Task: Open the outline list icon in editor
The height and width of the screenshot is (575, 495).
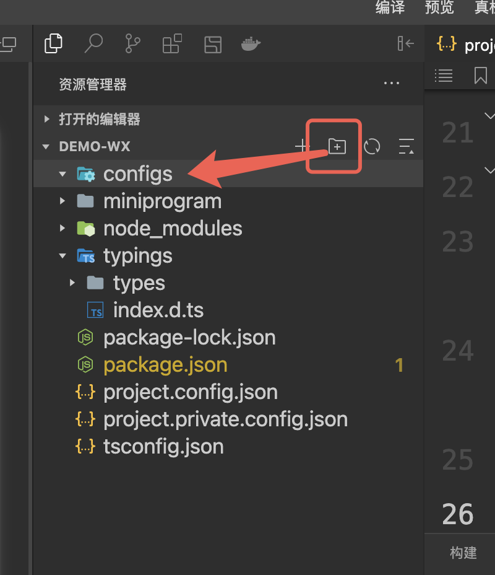Action: tap(444, 76)
